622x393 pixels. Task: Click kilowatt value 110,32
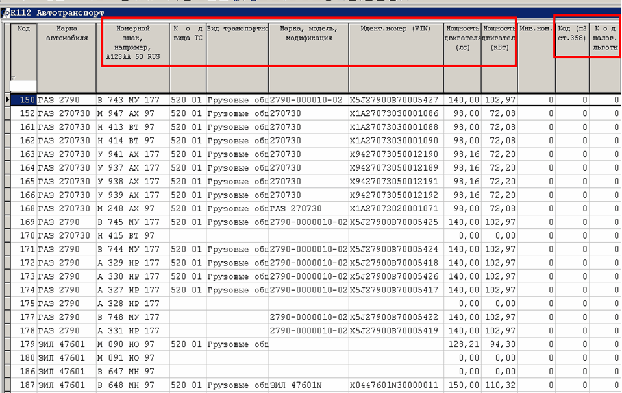coord(500,385)
